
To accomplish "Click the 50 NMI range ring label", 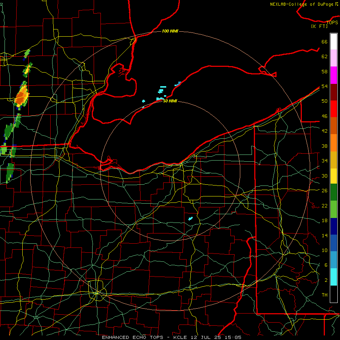I will click(170, 101).
